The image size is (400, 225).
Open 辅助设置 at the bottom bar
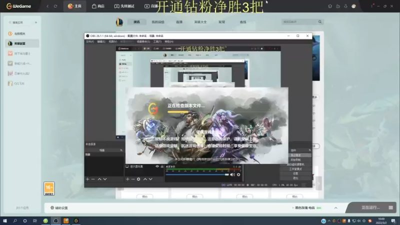[59, 208]
